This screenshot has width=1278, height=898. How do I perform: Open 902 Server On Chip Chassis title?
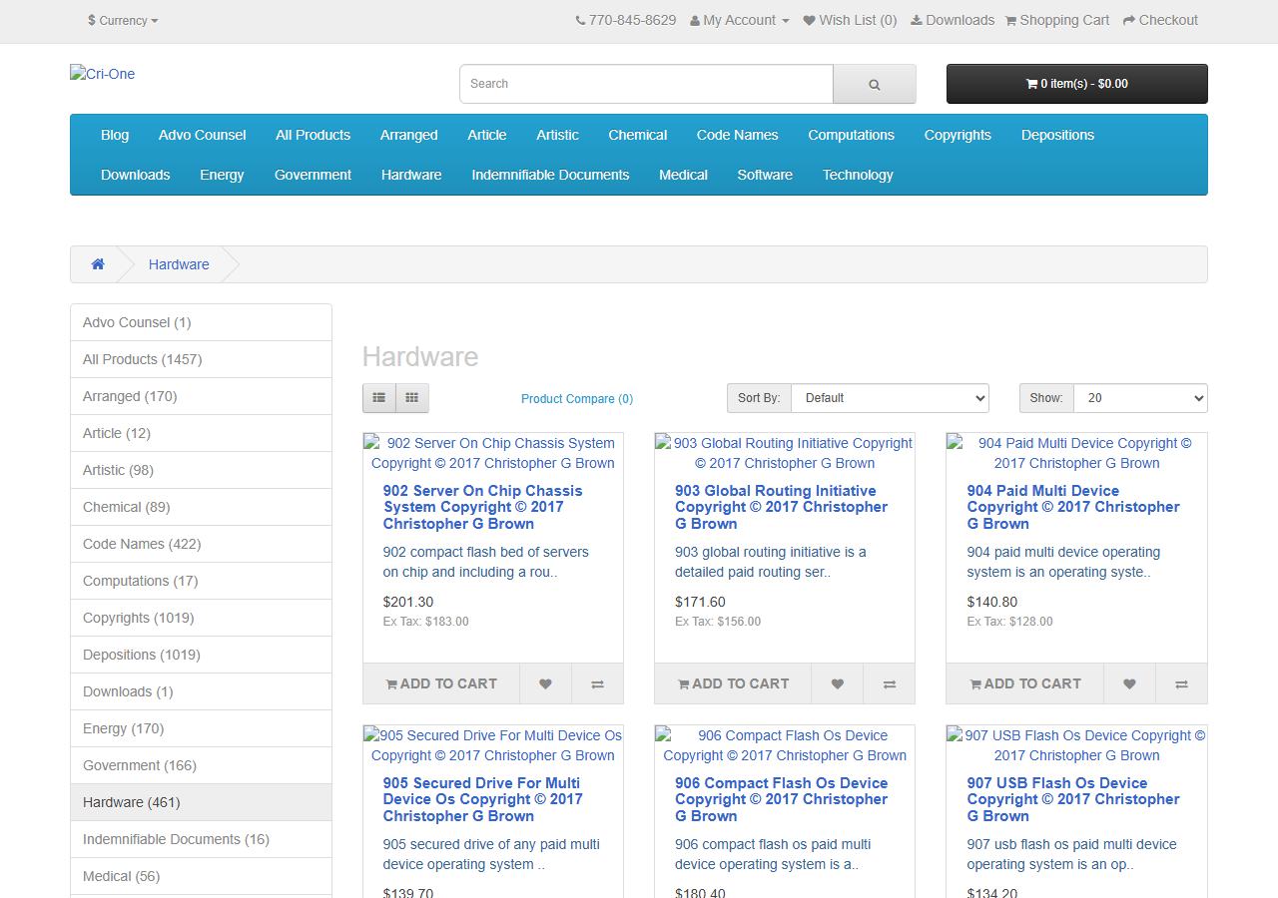[483, 507]
